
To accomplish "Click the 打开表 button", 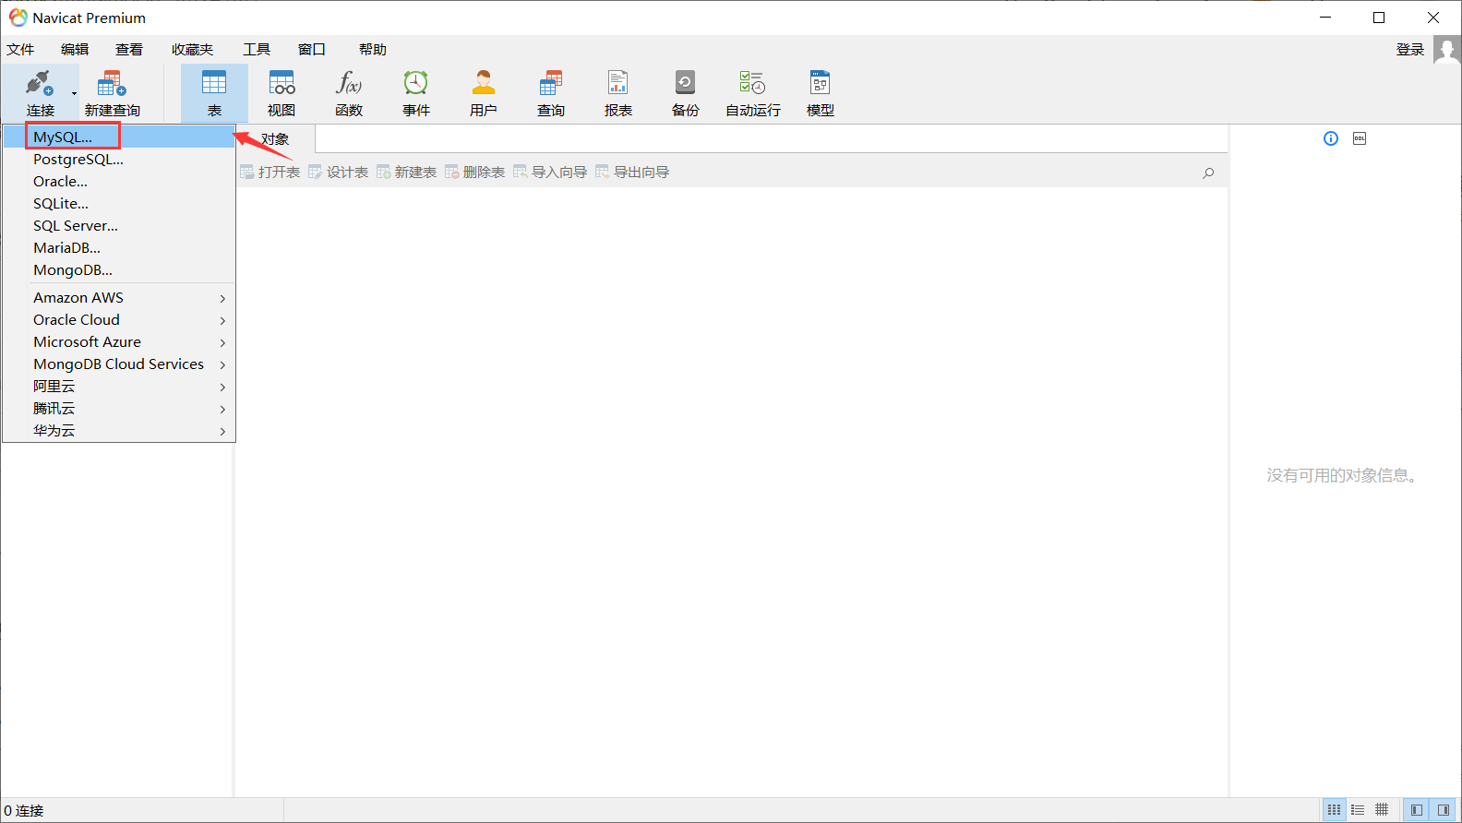I will click(270, 173).
